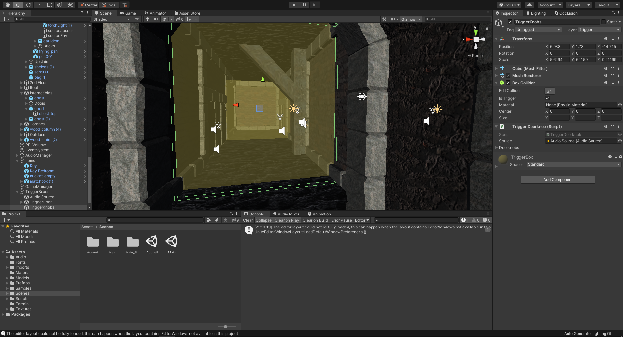This screenshot has height=337, width=623.
Task: Click the Pause button
Action: [304, 5]
